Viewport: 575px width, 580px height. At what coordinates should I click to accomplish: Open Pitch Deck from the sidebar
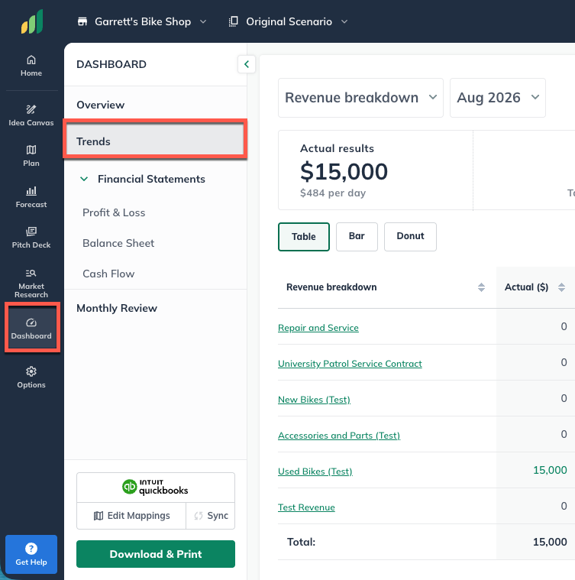31,238
